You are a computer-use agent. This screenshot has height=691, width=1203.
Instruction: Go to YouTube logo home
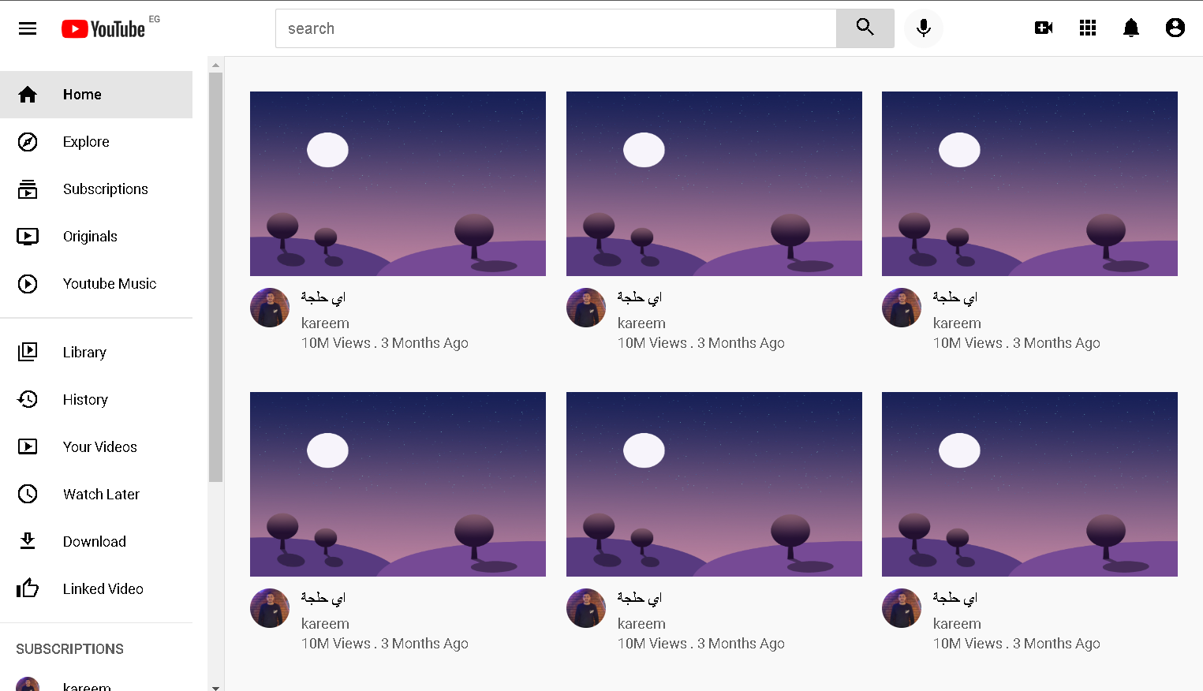[x=103, y=29]
